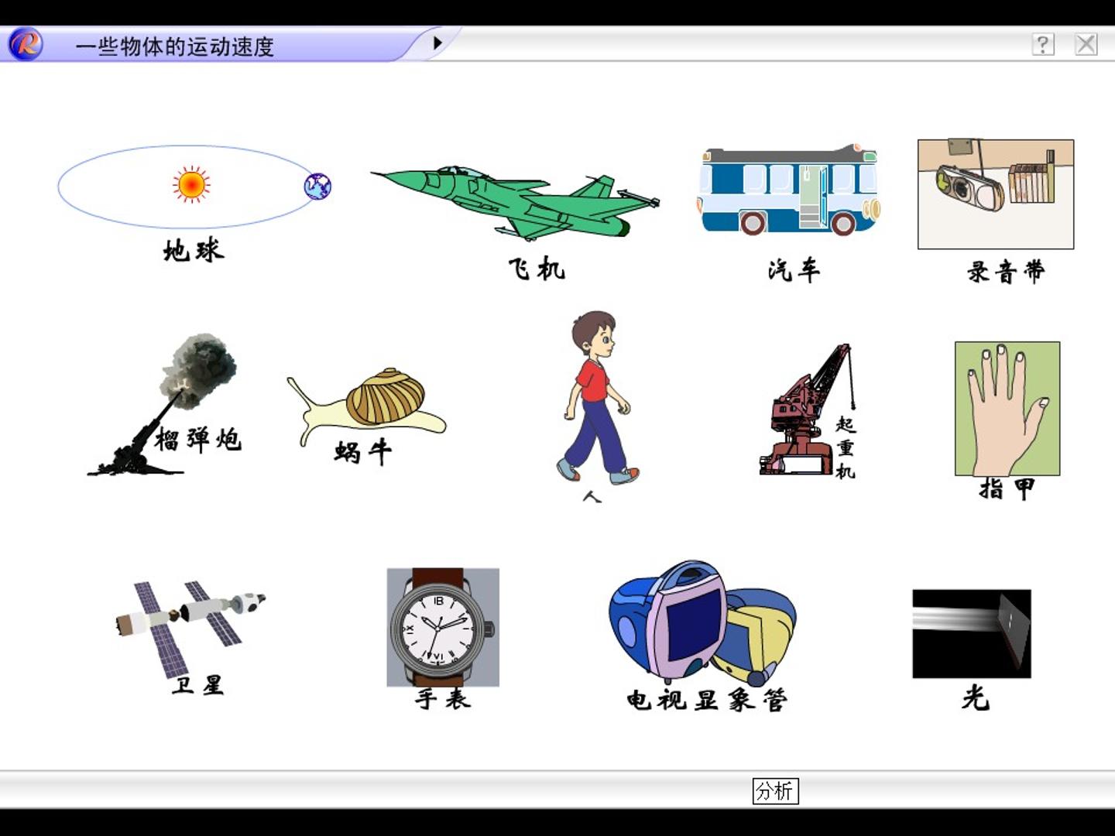Click the blue bus picture

click(x=790, y=189)
